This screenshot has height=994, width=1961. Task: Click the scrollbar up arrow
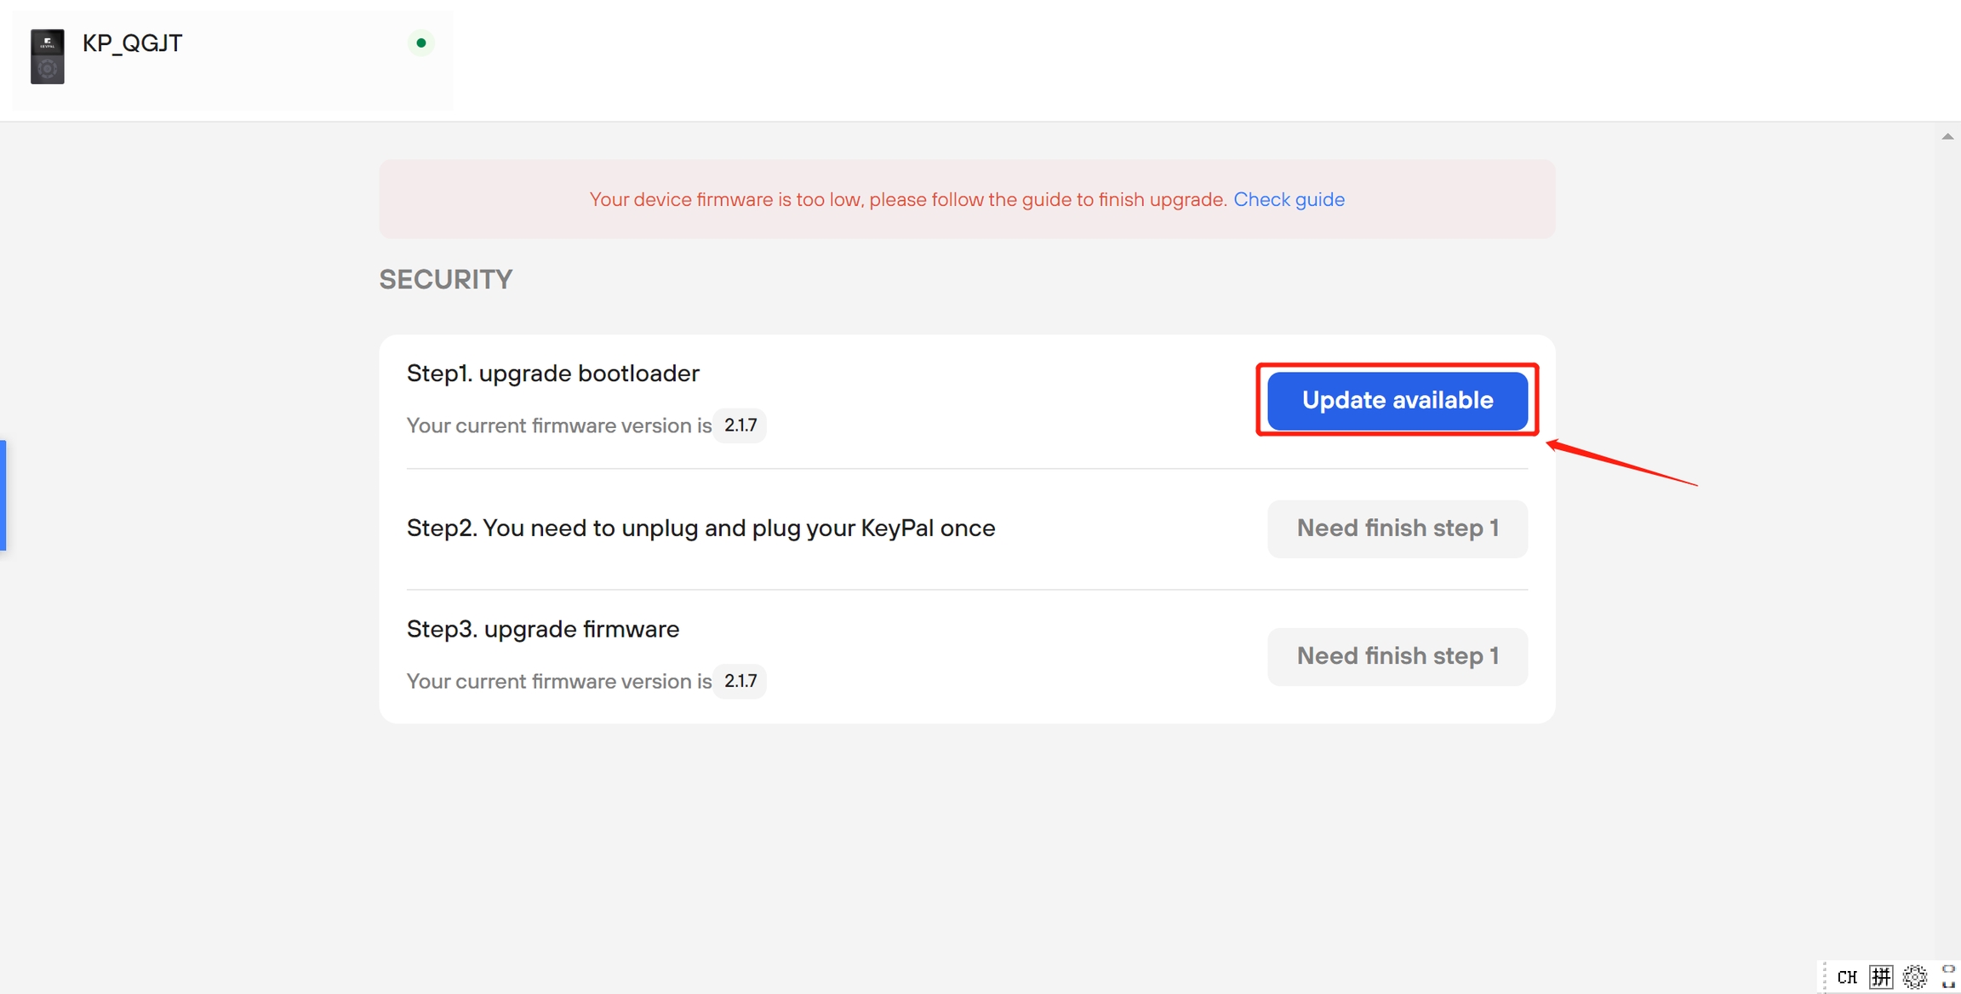click(x=1947, y=136)
